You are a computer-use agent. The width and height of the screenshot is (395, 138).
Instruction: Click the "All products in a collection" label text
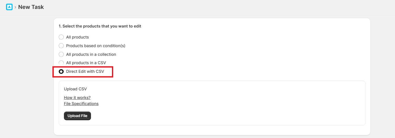(x=91, y=54)
